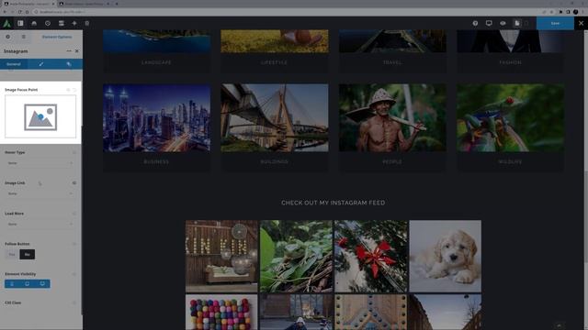The height and width of the screenshot is (330, 588).
Task: Click the Load More option info icon
Action: (74, 214)
